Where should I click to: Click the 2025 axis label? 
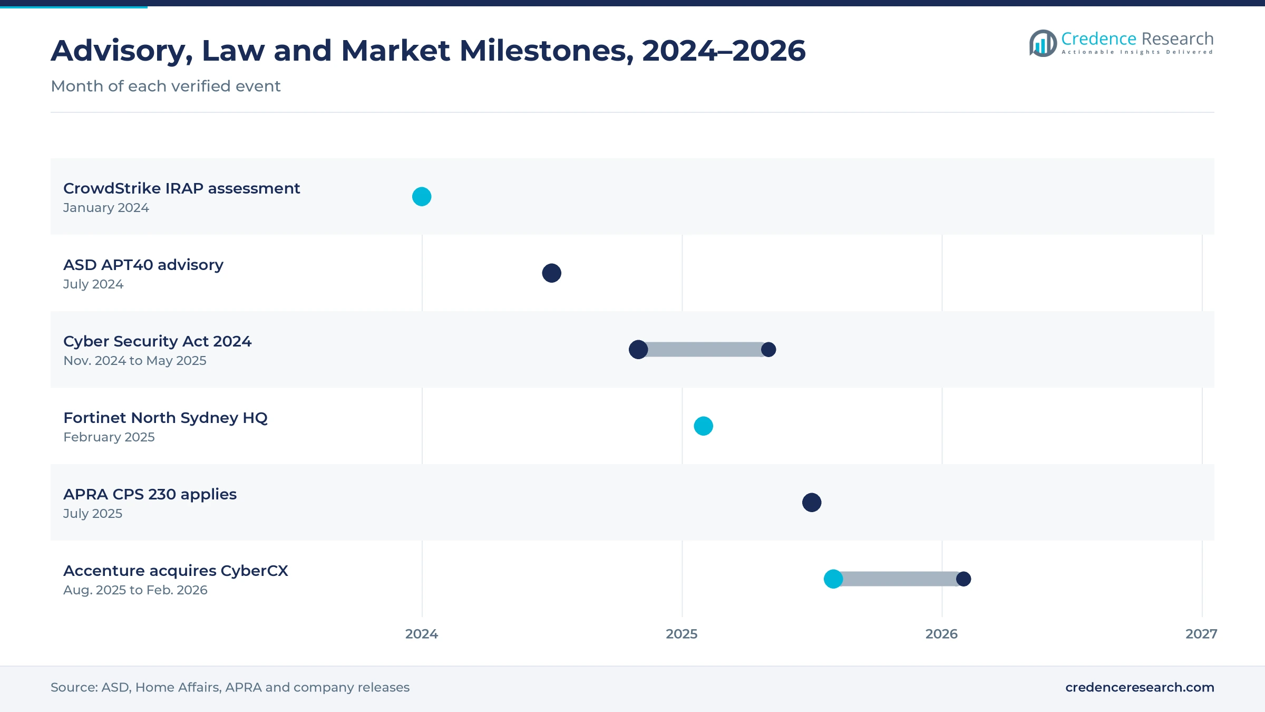(682, 634)
